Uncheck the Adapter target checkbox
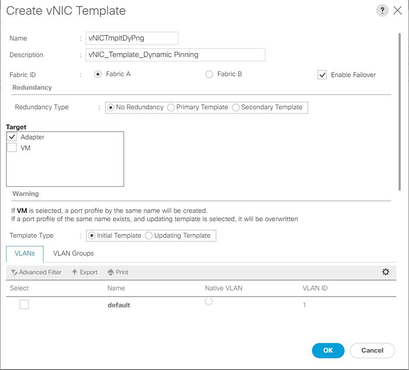The width and height of the screenshot is (409, 370). pyautogui.click(x=12, y=137)
